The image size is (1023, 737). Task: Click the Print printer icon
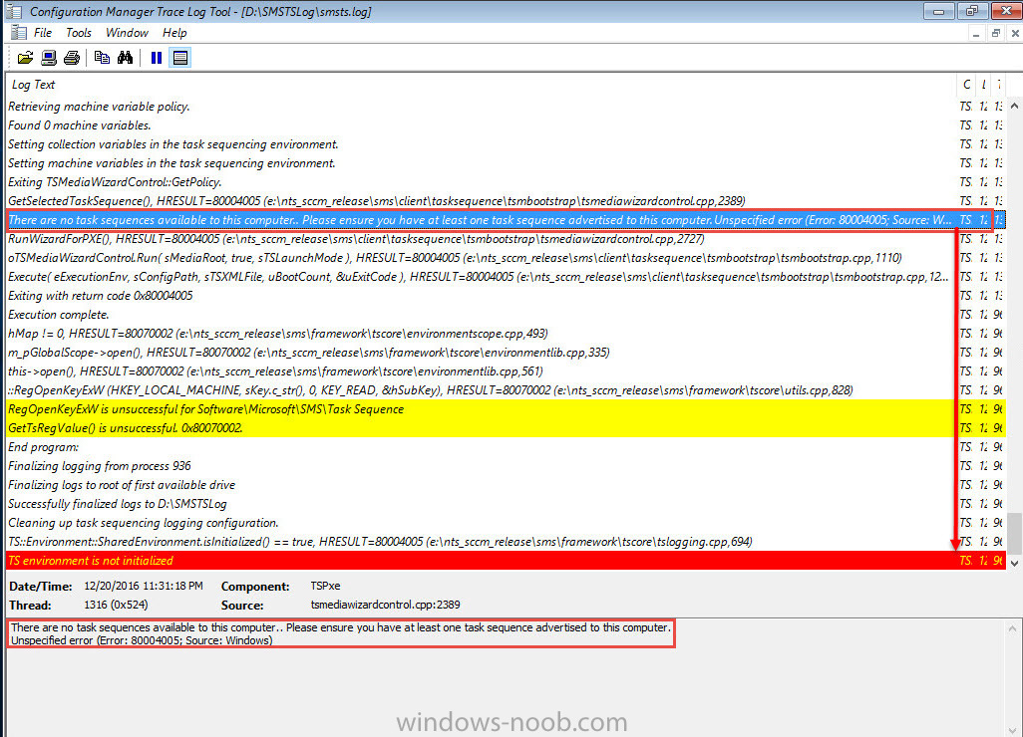71,58
